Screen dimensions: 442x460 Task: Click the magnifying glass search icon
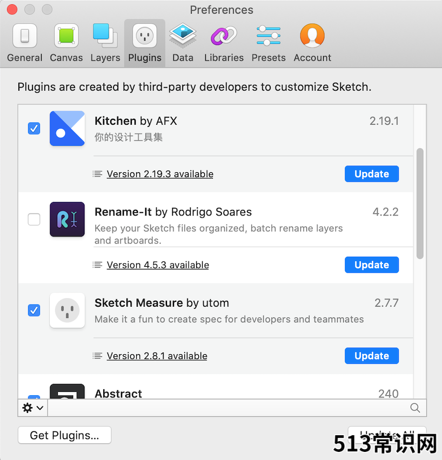tap(415, 408)
